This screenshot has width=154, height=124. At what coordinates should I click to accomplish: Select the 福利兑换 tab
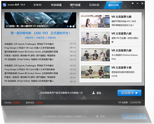[113, 5]
